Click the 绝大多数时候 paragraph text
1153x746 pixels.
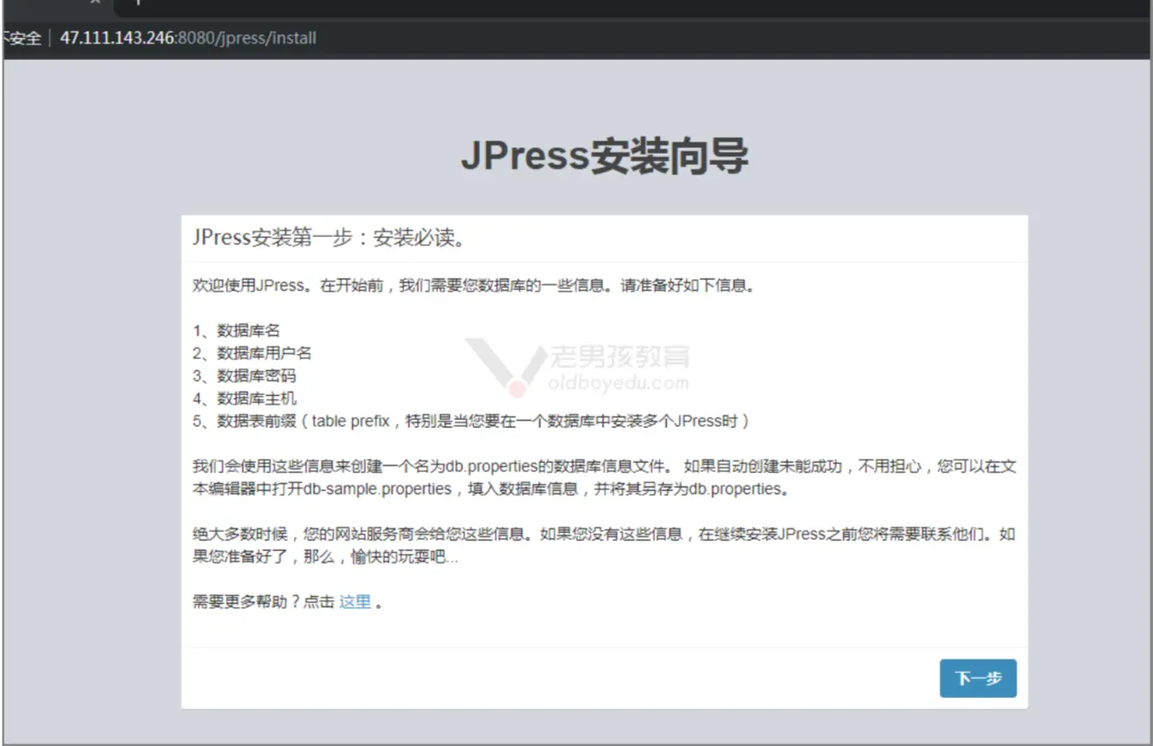click(x=604, y=546)
